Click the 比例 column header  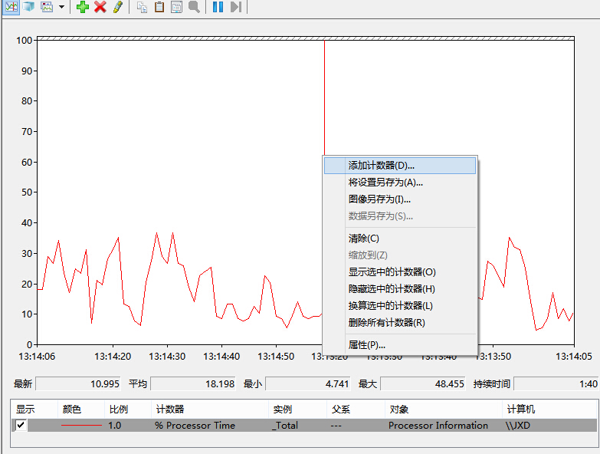tap(128, 410)
